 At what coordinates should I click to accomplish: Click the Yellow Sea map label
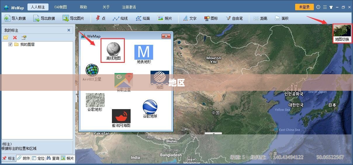coord(282,110)
